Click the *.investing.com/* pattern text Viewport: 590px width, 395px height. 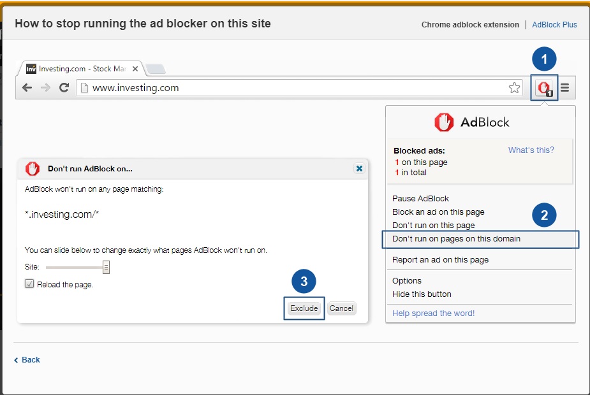[62, 215]
